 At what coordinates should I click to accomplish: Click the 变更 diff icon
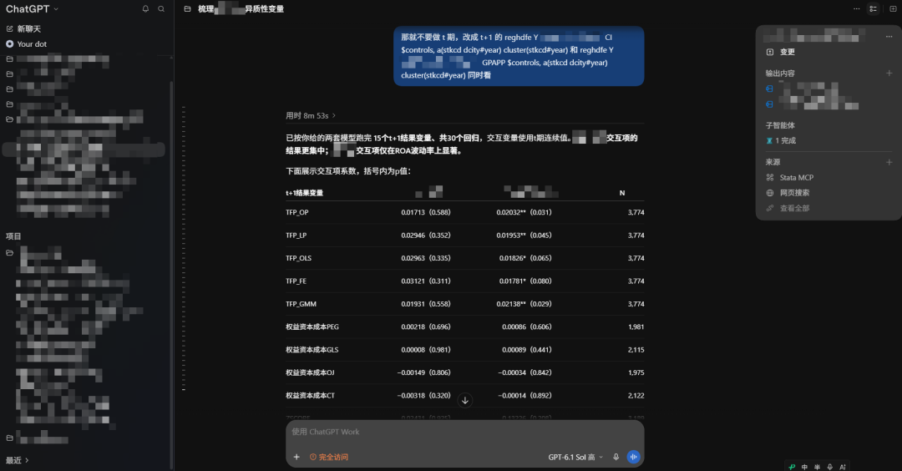click(770, 52)
